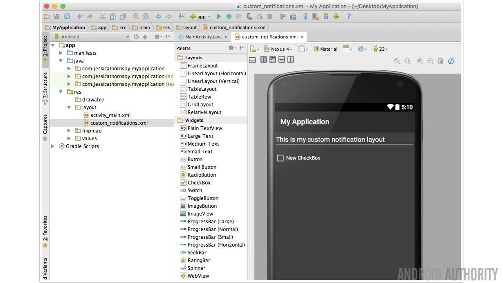Select ProgressBar (Horizontal) in palette
The image size is (503, 283).
216,245
